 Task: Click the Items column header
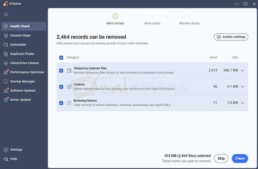coord(213,57)
